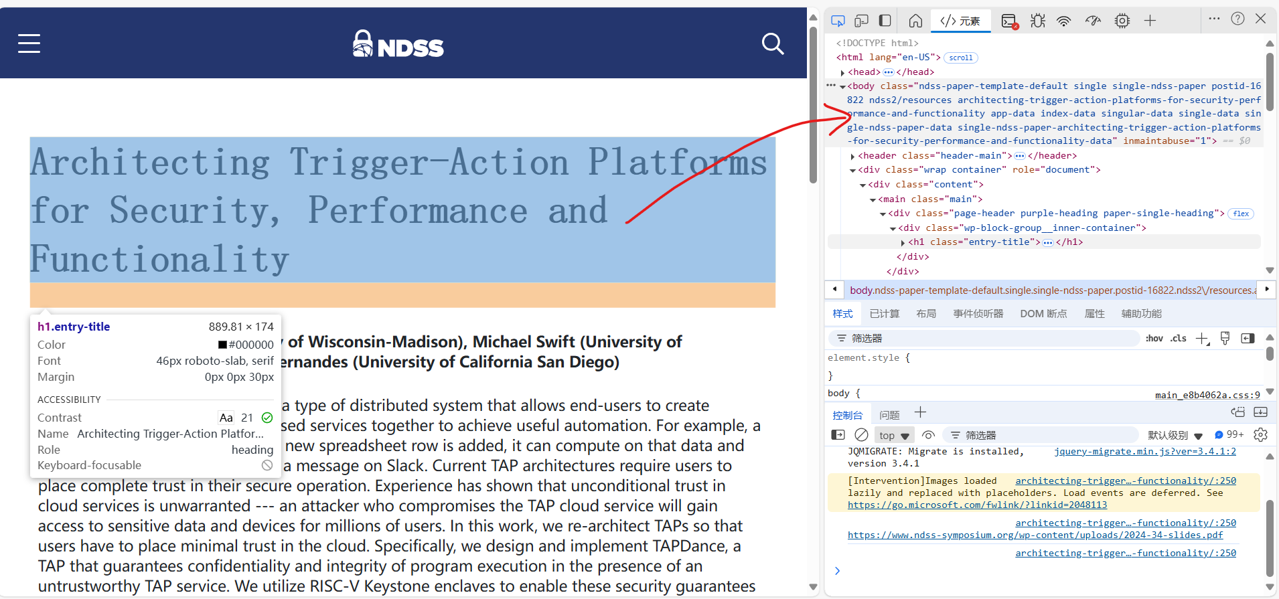The height and width of the screenshot is (599, 1279).
Task: Toggle the computed styles sidebar pane icon
Action: click(x=1248, y=339)
